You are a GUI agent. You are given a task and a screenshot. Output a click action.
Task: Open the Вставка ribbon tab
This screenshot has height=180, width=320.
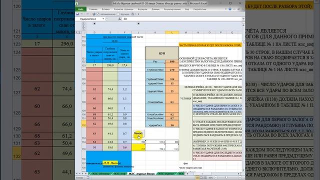(x=105, y=9)
